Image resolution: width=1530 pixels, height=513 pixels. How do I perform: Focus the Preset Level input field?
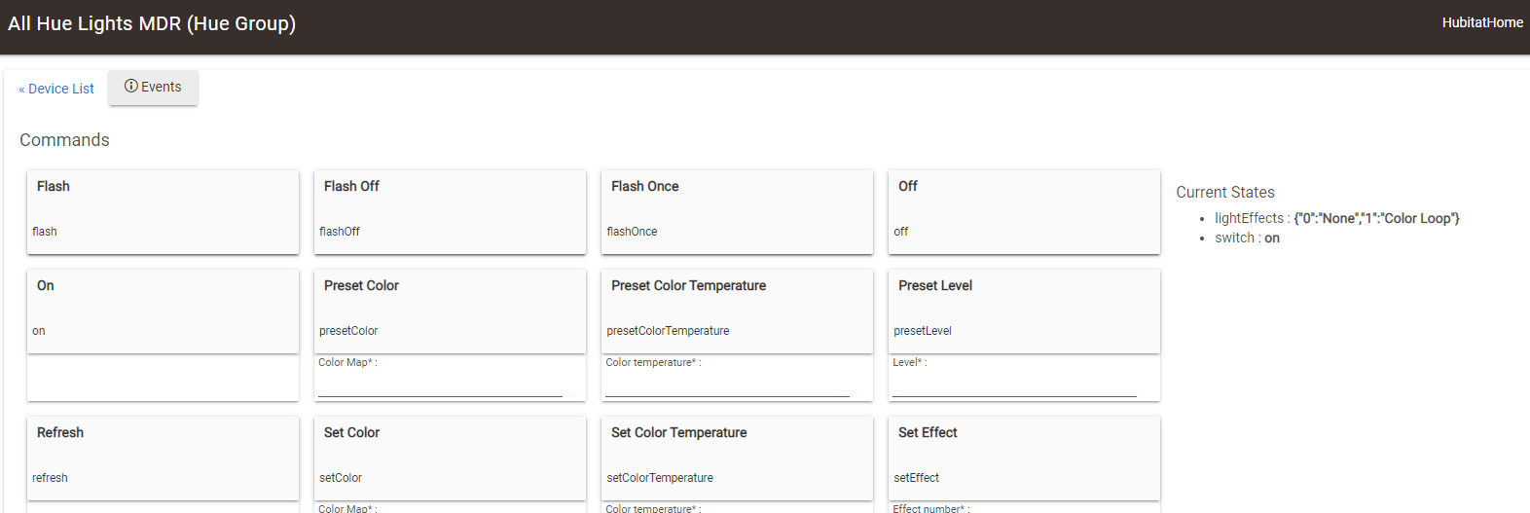(x=1014, y=385)
